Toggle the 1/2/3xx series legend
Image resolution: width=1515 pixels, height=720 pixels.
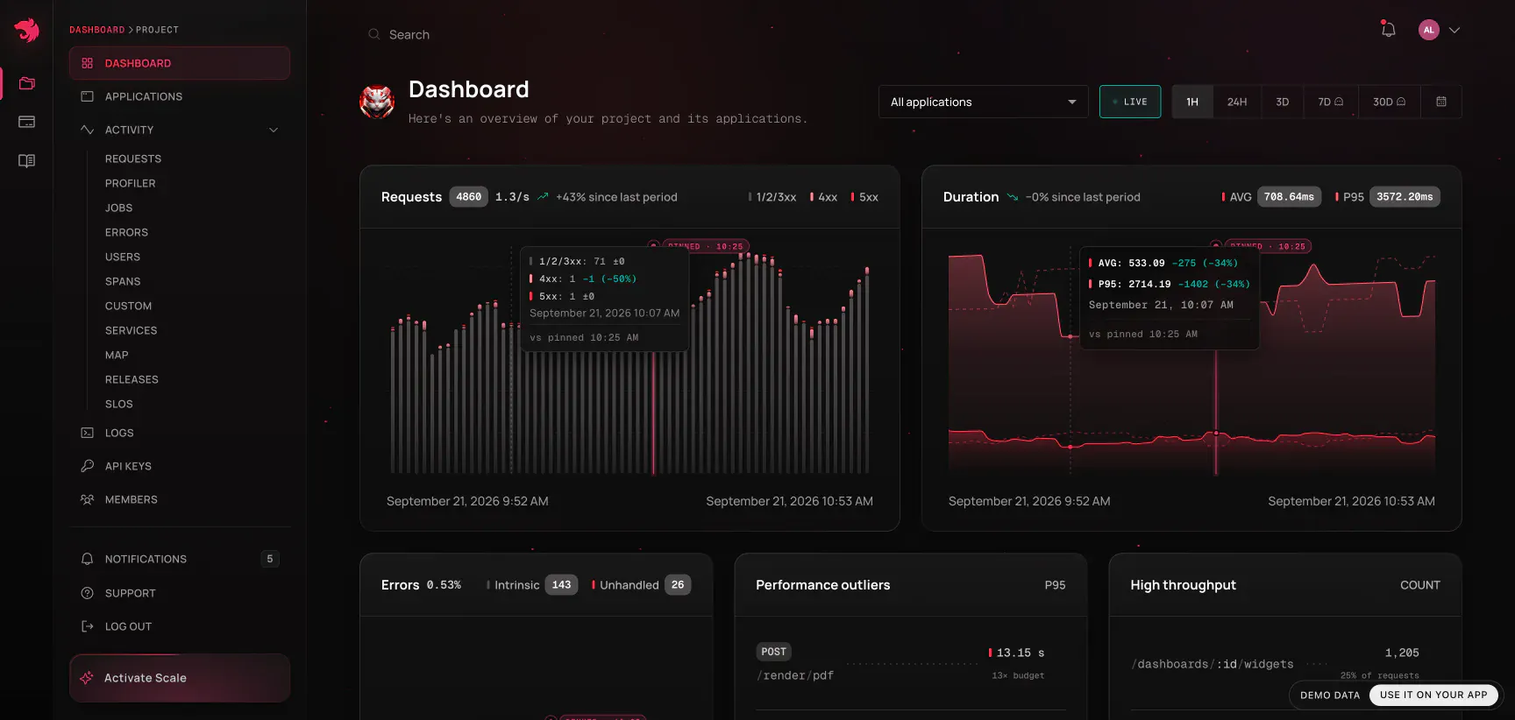click(772, 197)
